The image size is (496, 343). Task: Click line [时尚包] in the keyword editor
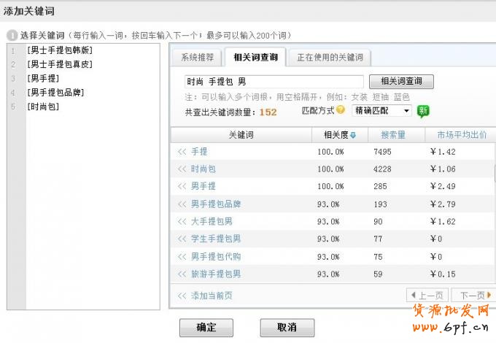coord(43,107)
